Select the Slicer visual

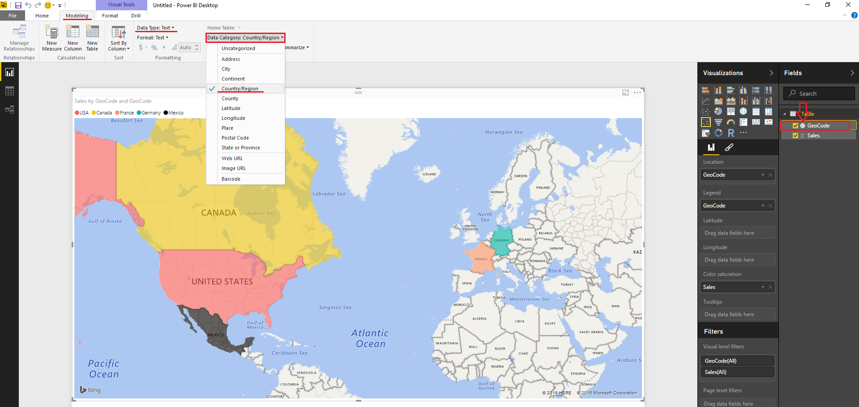(x=705, y=133)
